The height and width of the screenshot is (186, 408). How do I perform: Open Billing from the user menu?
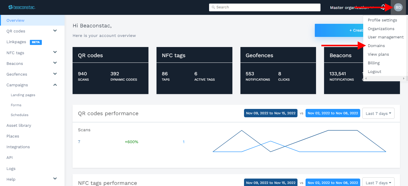pyautogui.click(x=374, y=63)
